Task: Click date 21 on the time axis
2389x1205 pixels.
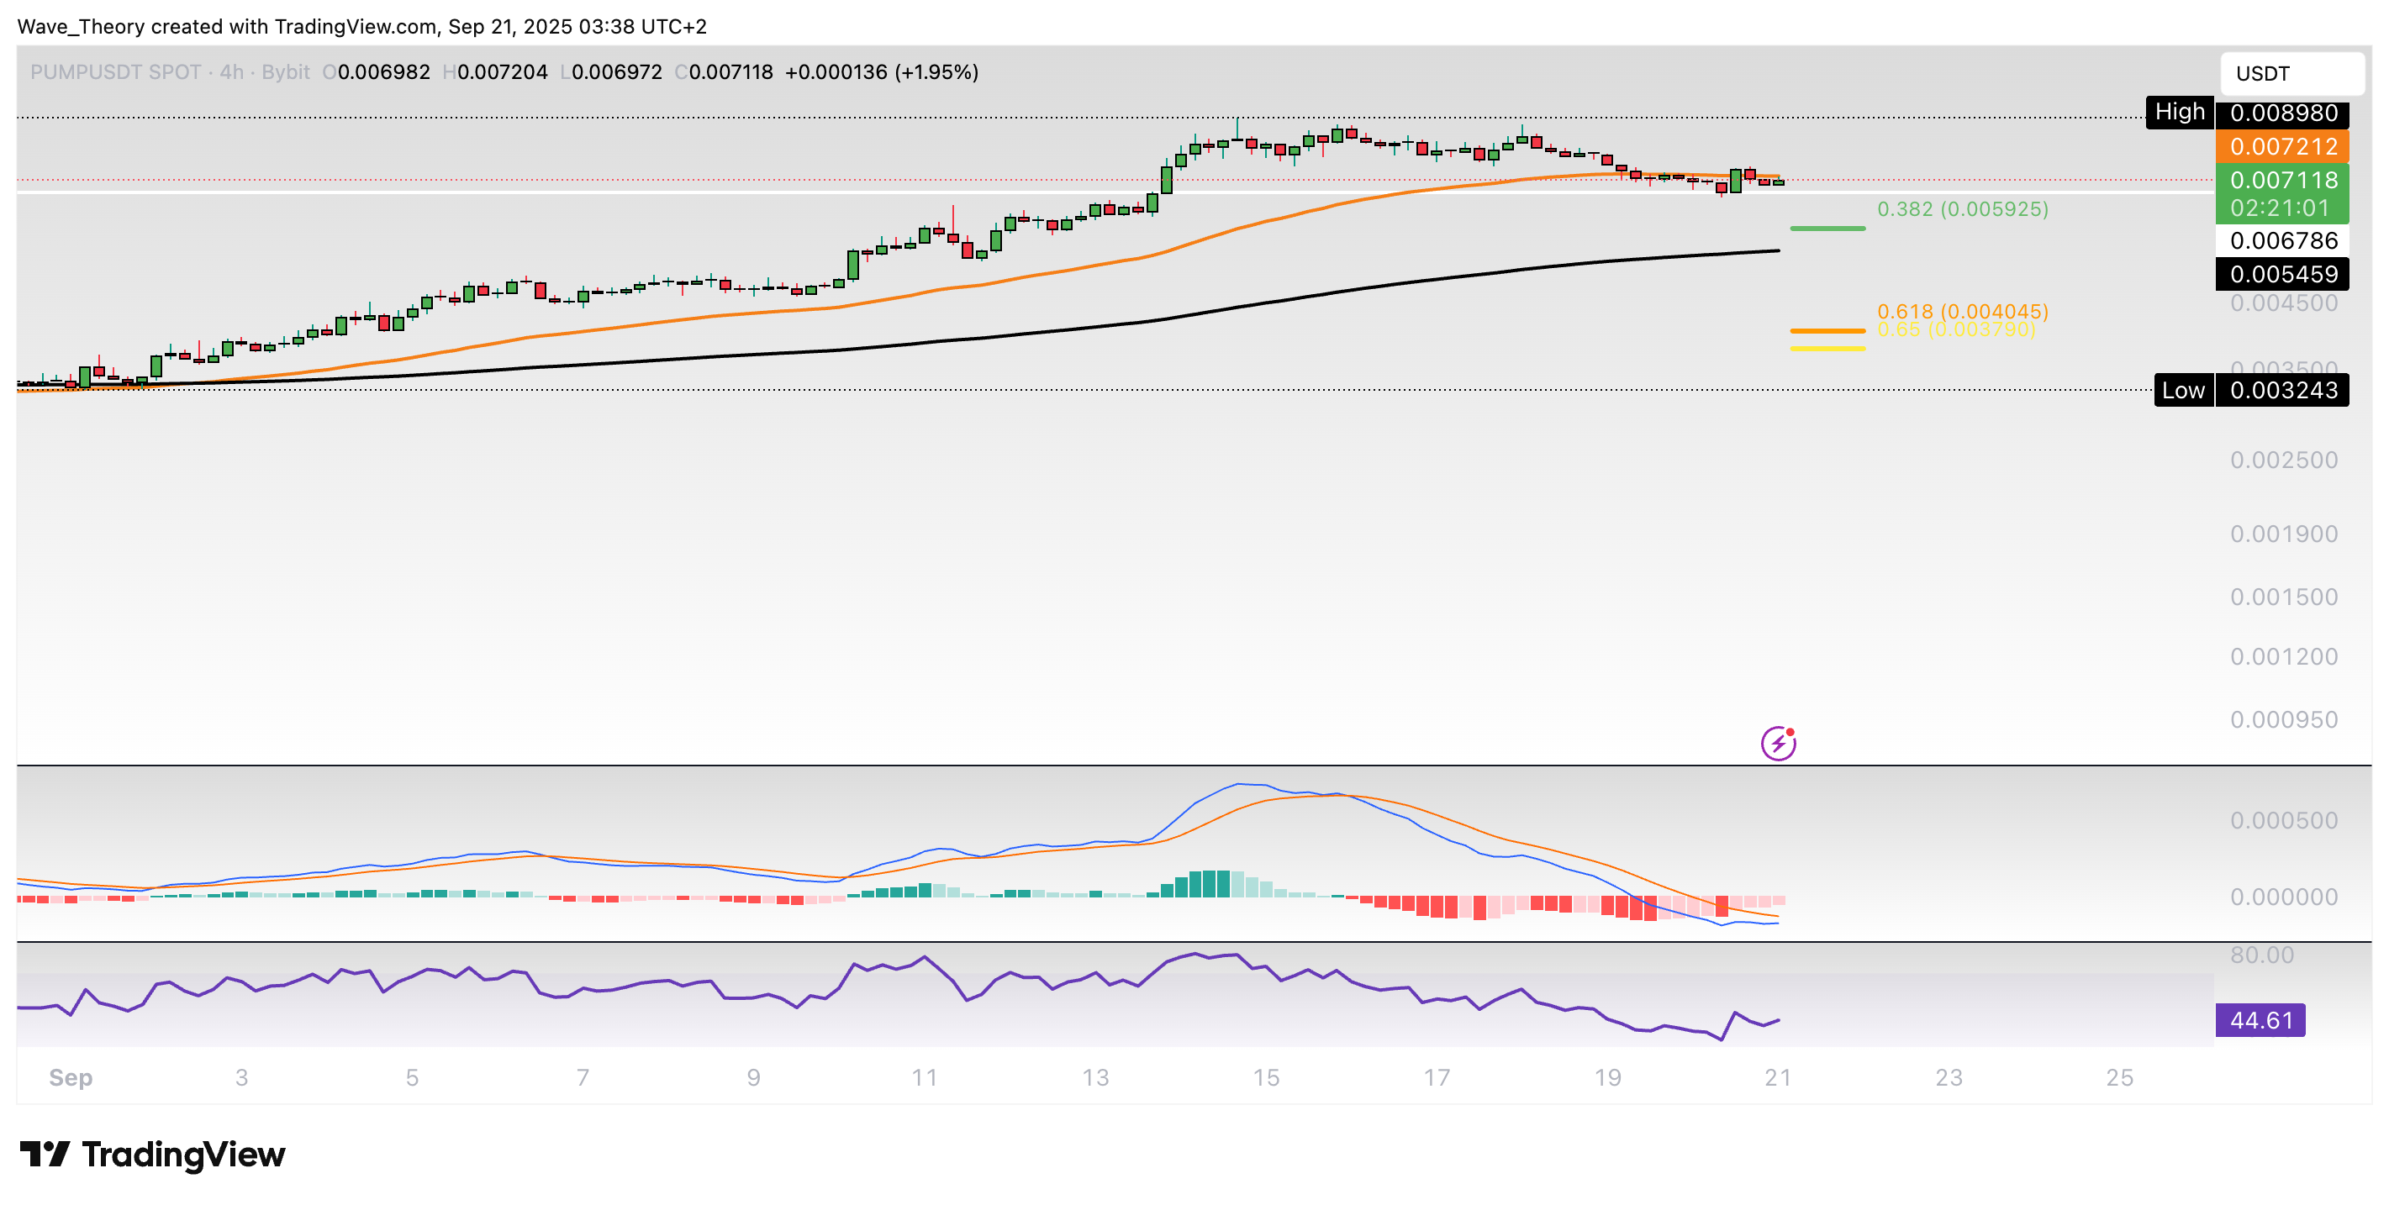Action: [x=1778, y=1077]
